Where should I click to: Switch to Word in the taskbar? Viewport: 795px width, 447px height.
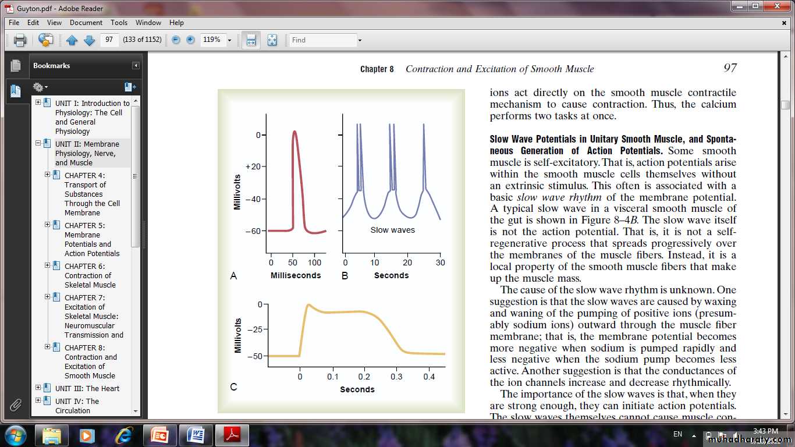196,435
